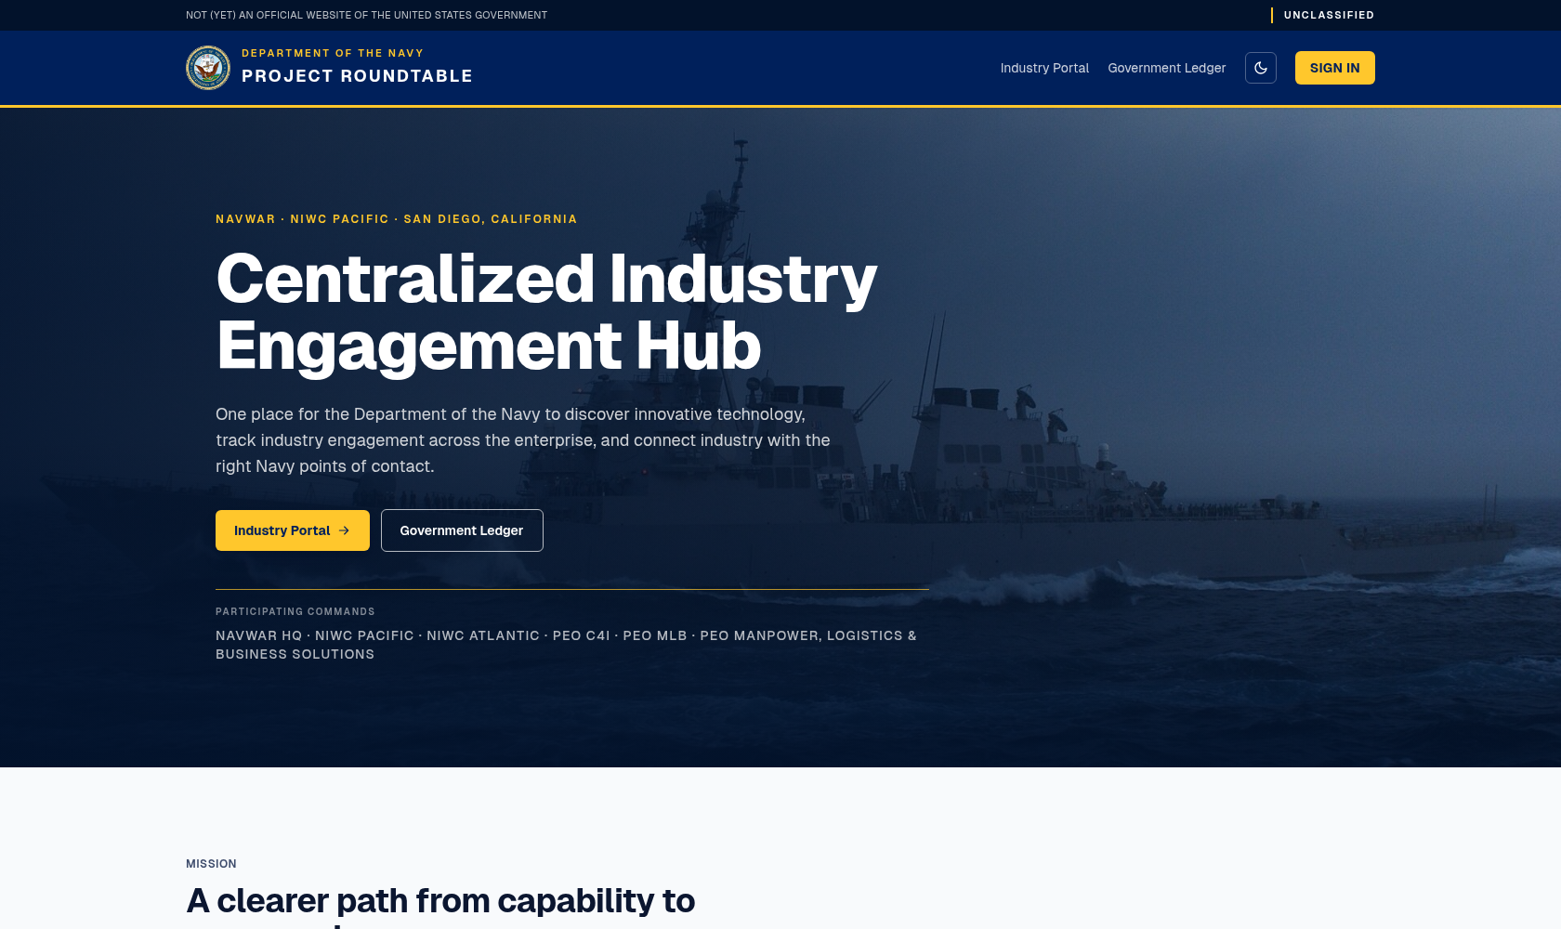Open Government Ledger in the top navigation
Image resolution: width=1561 pixels, height=929 pixels.
[1167, 68]
